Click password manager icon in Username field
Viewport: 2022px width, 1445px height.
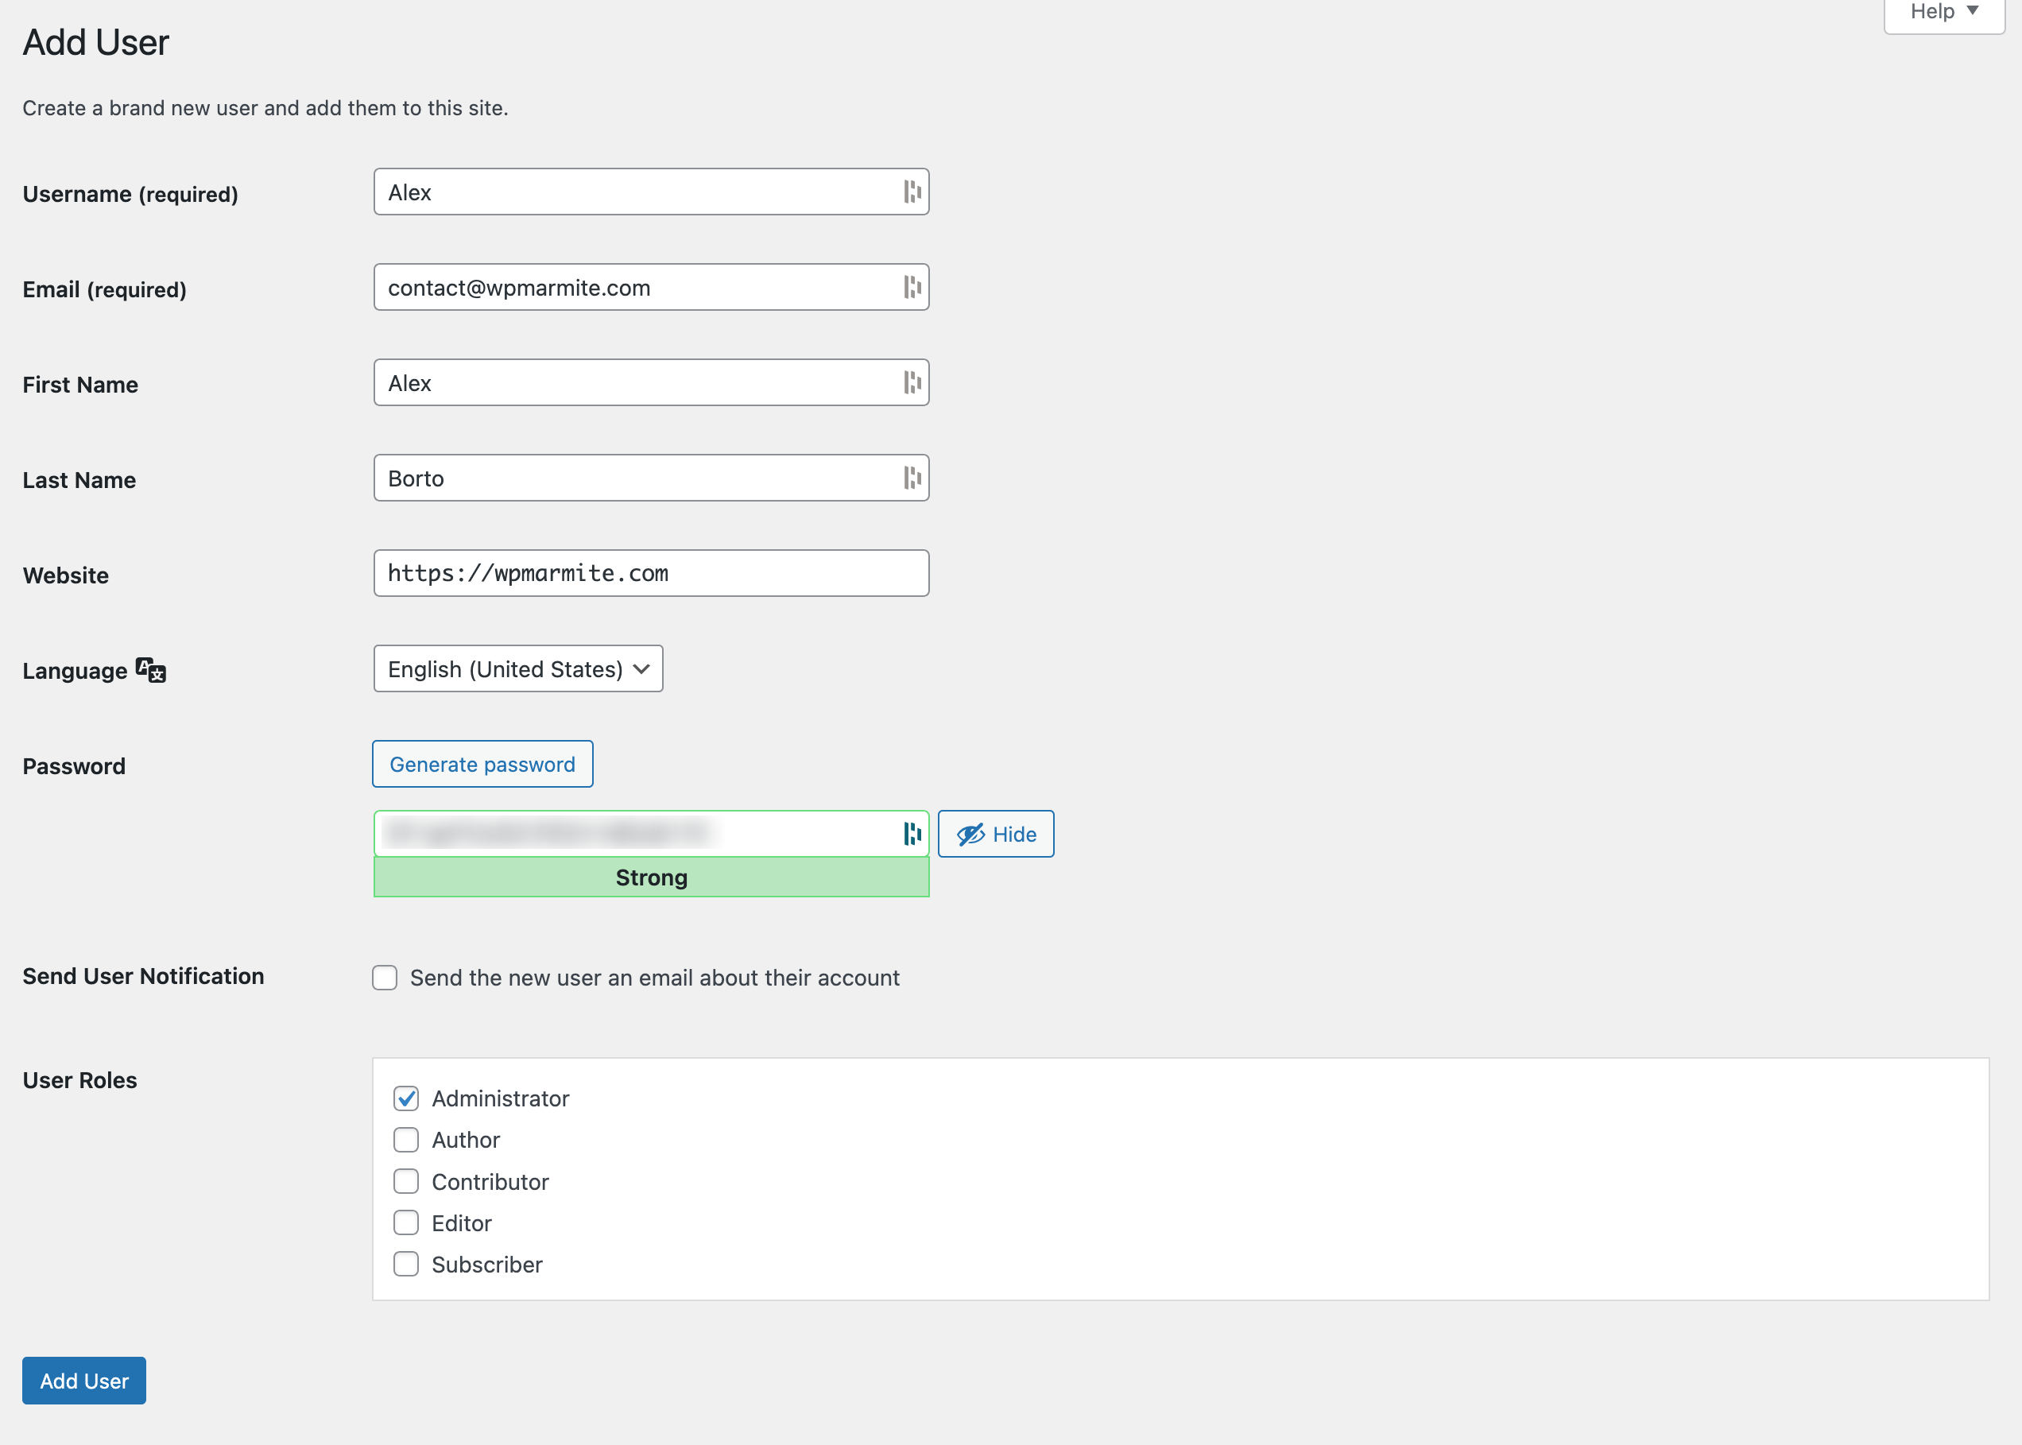click(912, 192)
